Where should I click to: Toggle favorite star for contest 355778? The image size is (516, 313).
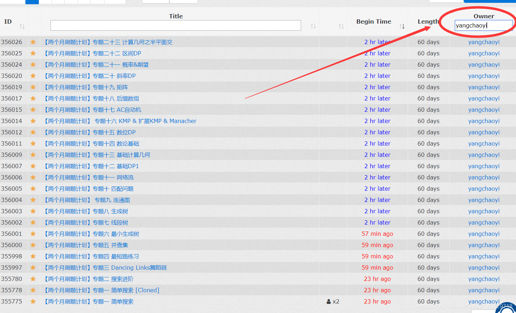(x=33, y=290)
